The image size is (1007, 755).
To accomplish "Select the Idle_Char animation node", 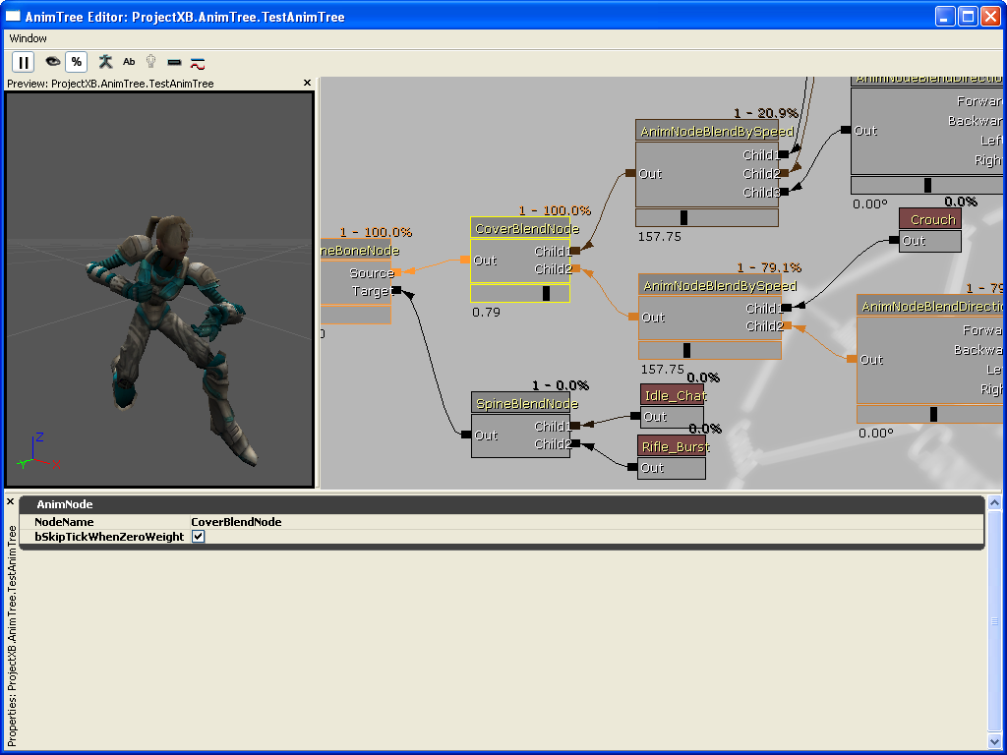I will [x=673, y=395].
